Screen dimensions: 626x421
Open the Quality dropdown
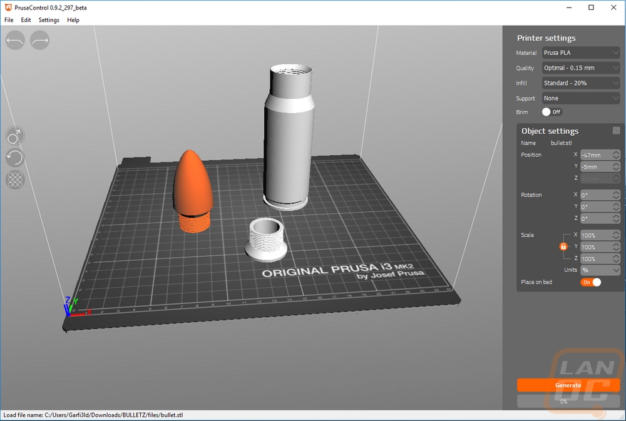point(581,68)
